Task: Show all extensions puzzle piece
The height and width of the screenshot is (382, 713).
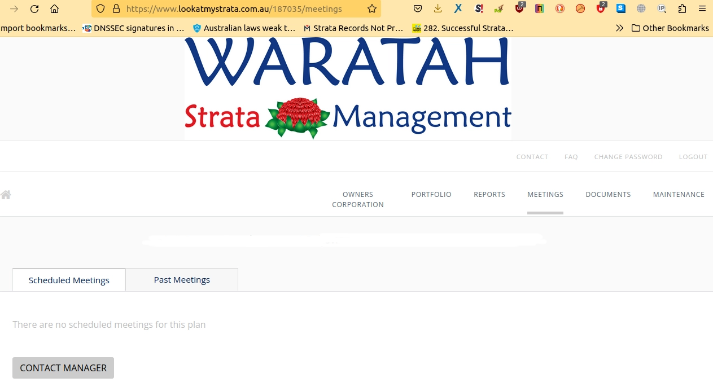Action: pyautogui.click(x=682, y=8)
